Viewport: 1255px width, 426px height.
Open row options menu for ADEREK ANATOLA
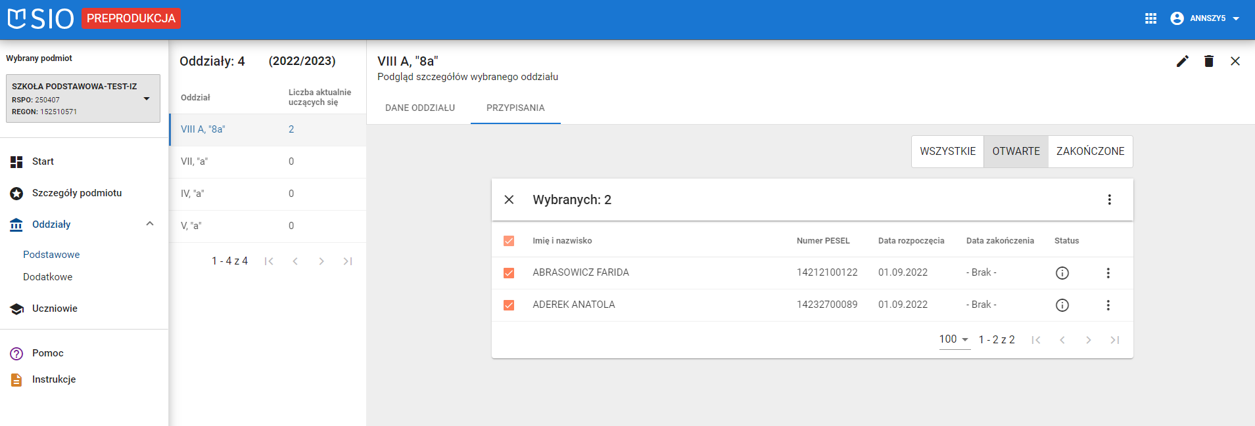(1108, 305)
